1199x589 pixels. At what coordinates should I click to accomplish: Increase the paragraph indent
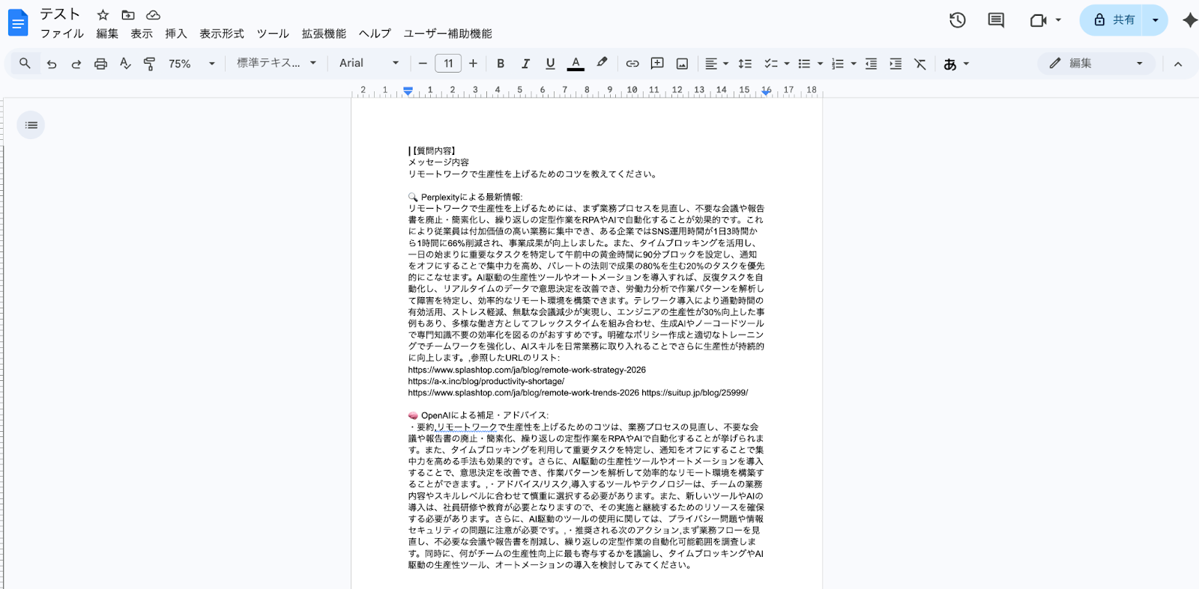[x=896, y=64]
